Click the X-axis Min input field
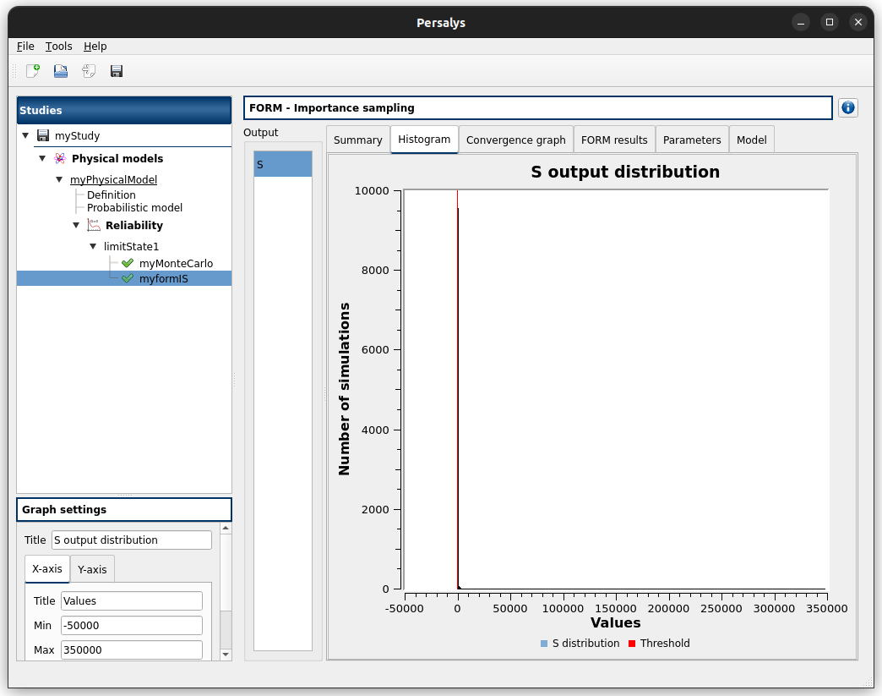882x696 pixels. (x=131, y=625)
